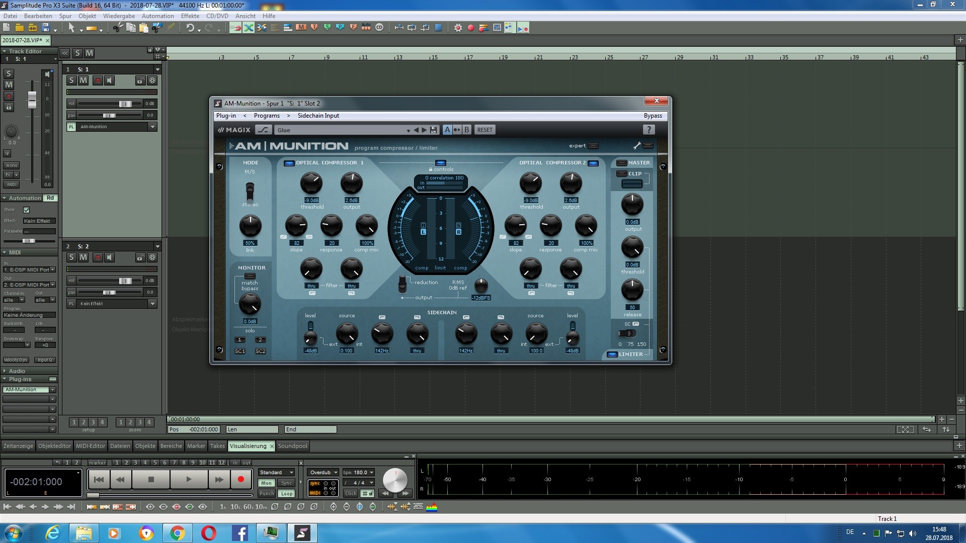Open the Glue preset dropdown
This screenshot has height=543, width=966.
408,130
